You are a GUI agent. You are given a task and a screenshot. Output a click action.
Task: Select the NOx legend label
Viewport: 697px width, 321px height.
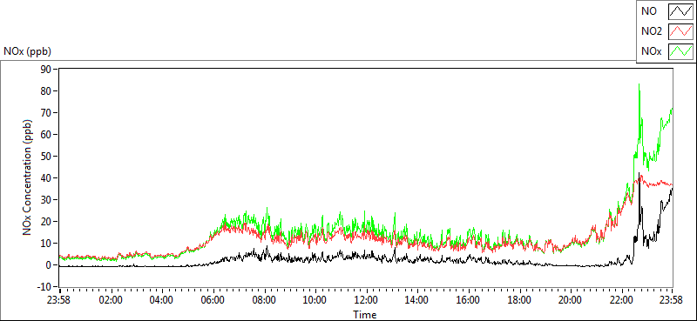tap(652, 51)
